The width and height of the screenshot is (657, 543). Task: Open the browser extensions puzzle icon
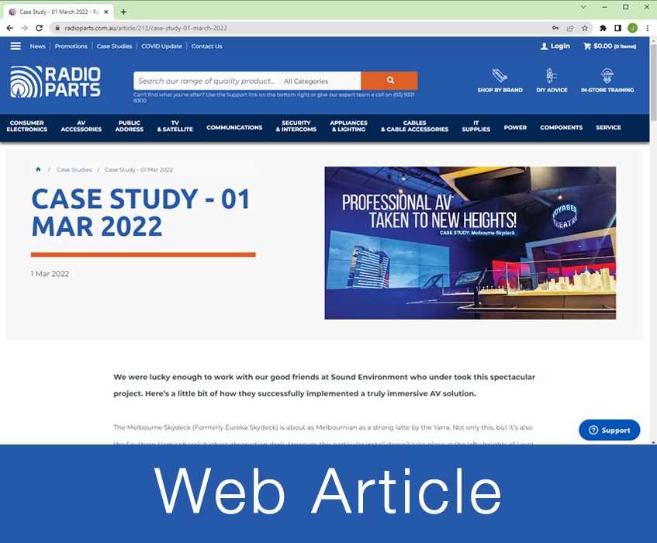(603, 28)
